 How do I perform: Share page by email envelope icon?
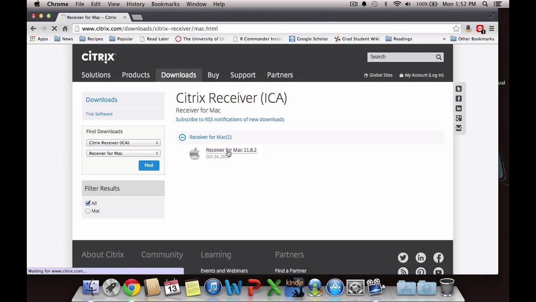(x=459, y=128)
